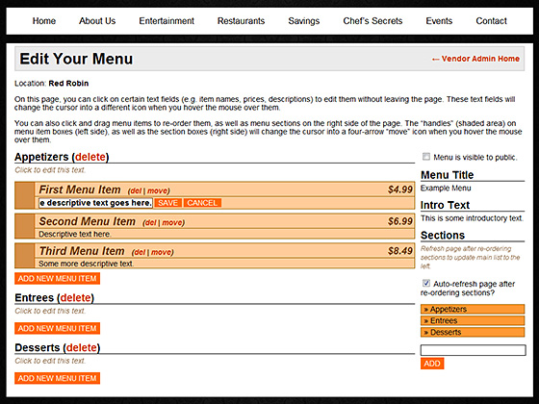
Task: Visit the Chef's Secrets page
Action: (x=372, y=21)
